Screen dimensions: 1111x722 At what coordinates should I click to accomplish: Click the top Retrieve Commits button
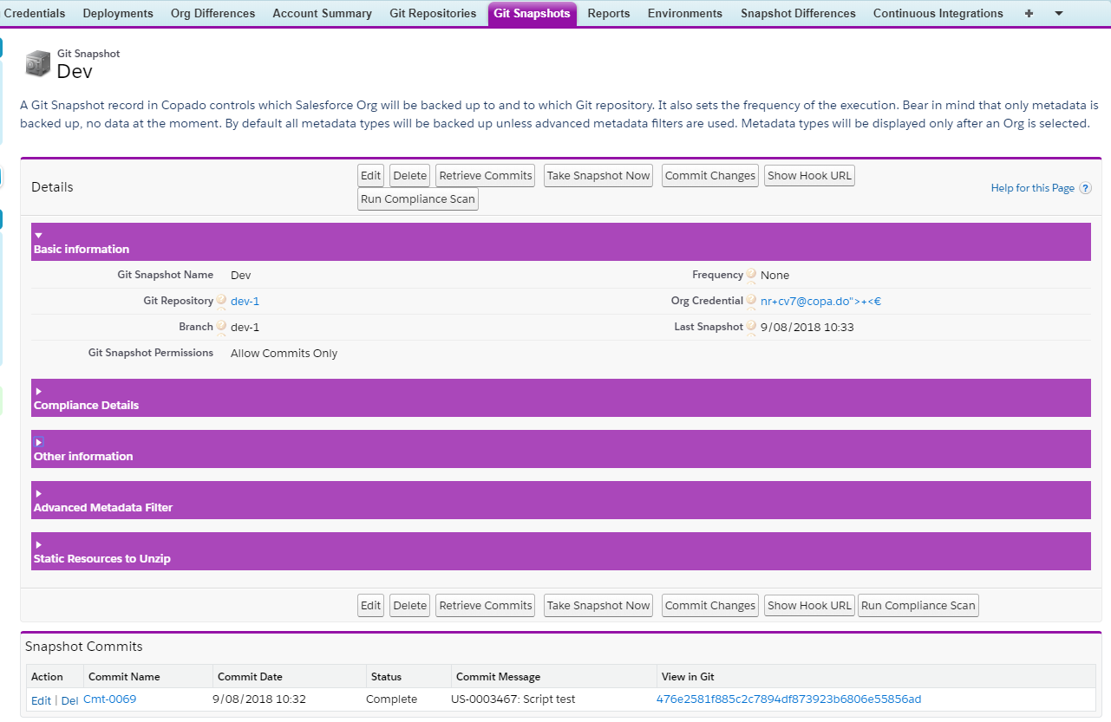pyautogui.click(x=486, y=175)
